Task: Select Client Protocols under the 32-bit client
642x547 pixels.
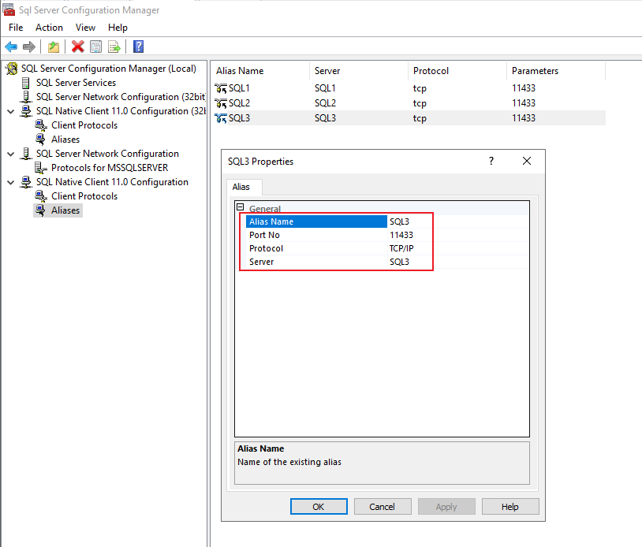Action: point(84,125)
